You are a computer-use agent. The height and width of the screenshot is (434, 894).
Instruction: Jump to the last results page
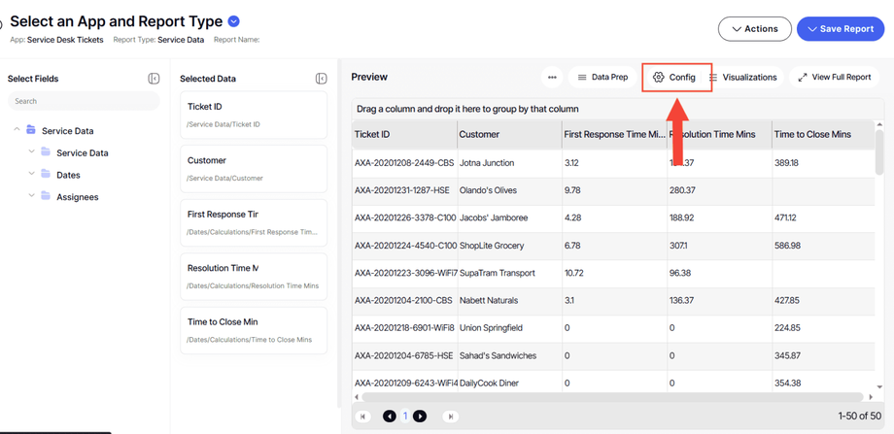[450, 417]
